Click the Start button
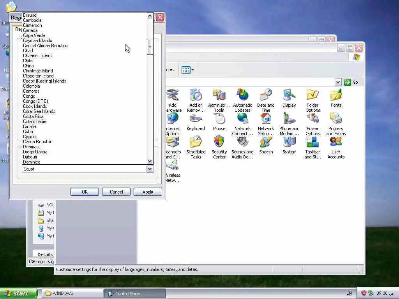 point(18,293)
